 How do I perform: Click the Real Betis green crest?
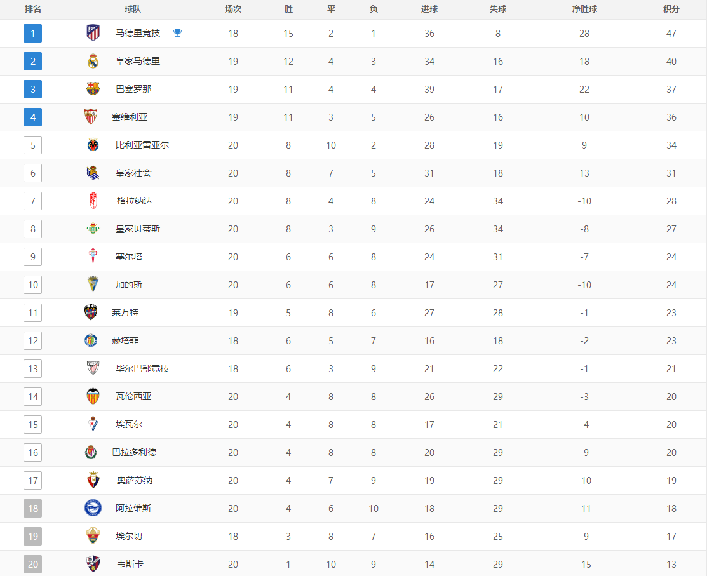[x=93, y=229]
